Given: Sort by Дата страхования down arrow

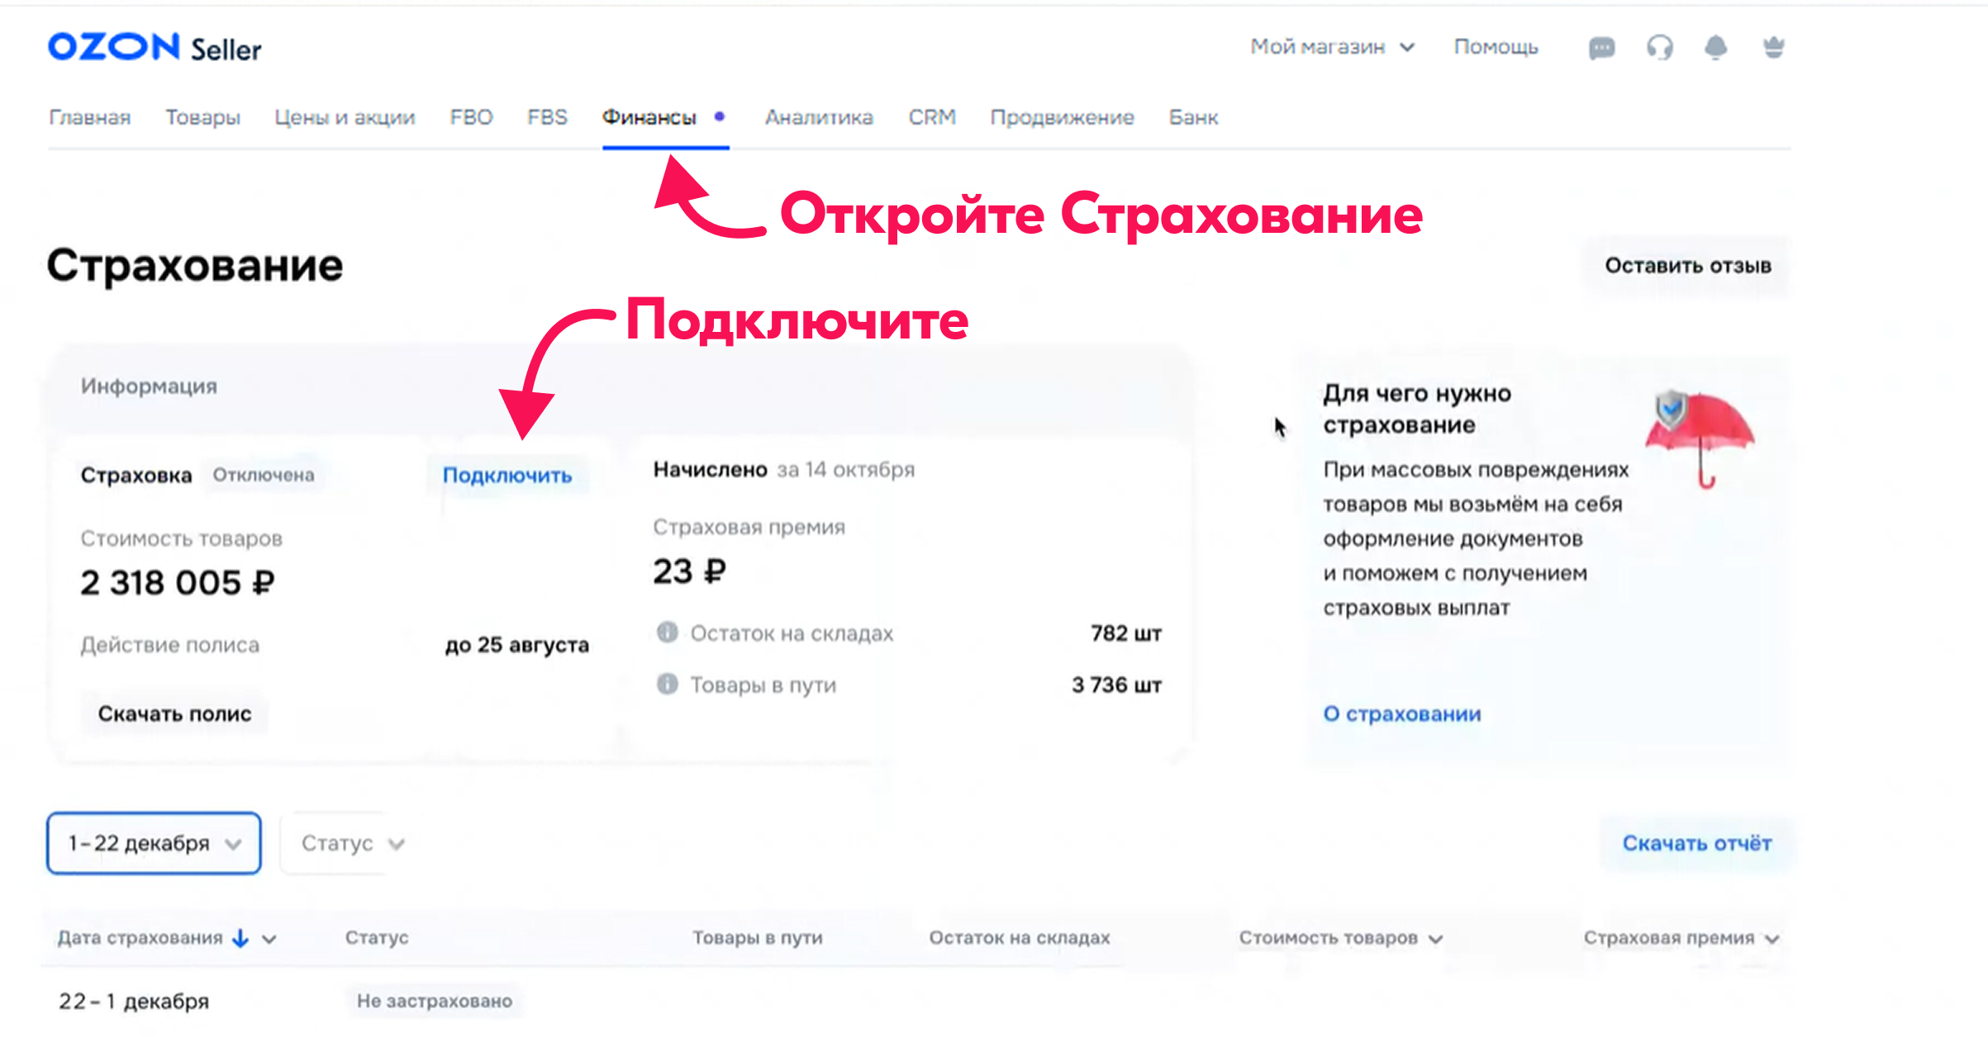Looking at the screenshot, I should click(240, 938).
